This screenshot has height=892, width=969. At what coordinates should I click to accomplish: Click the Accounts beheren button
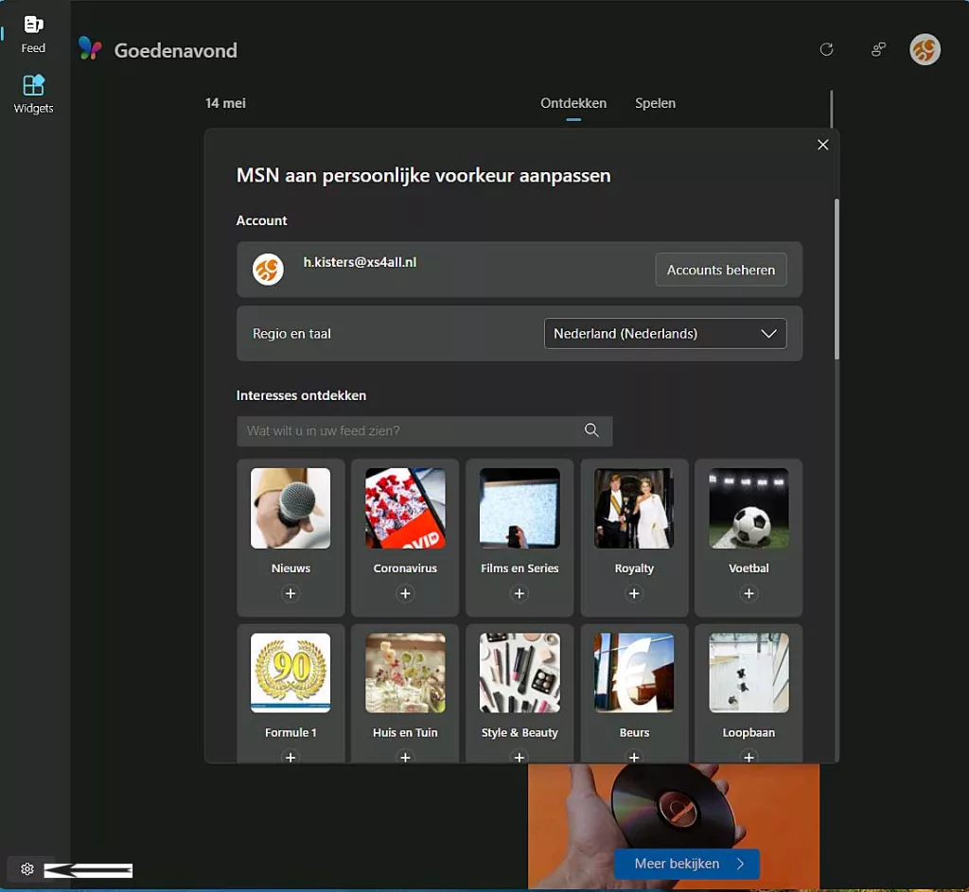[720, 270]
